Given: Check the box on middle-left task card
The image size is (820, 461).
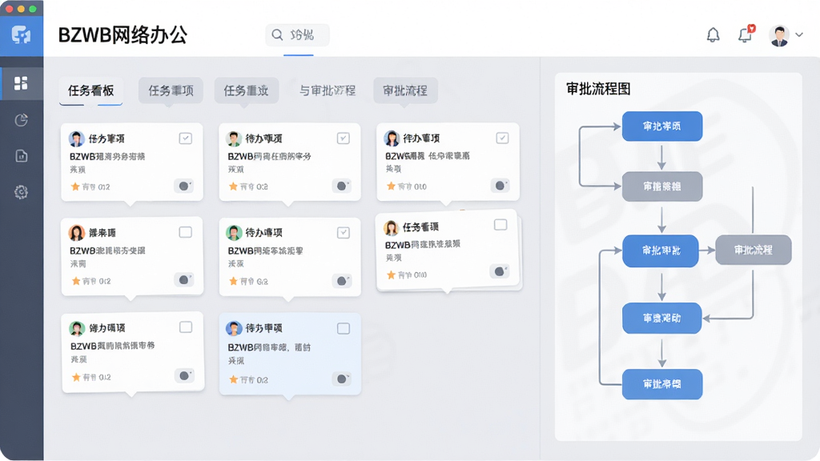Looking at the screenshot, I should point(185,232).
